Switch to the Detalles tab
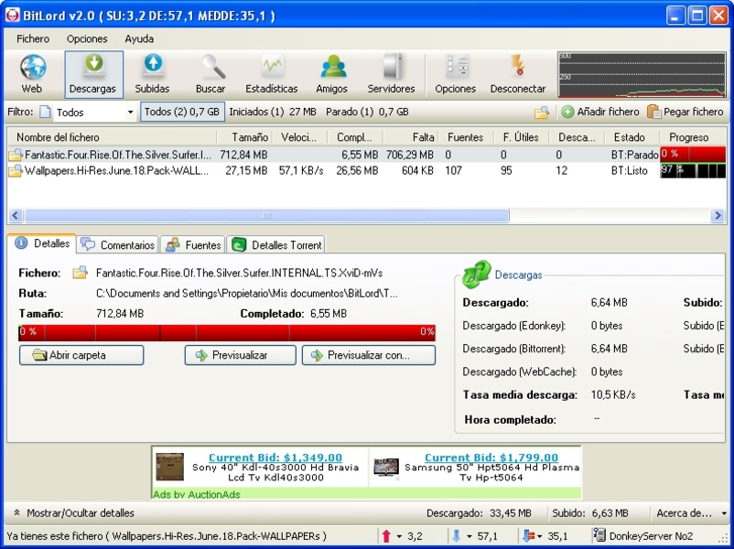This screenshot has height=549, width=734. click(x=42, y=243)
